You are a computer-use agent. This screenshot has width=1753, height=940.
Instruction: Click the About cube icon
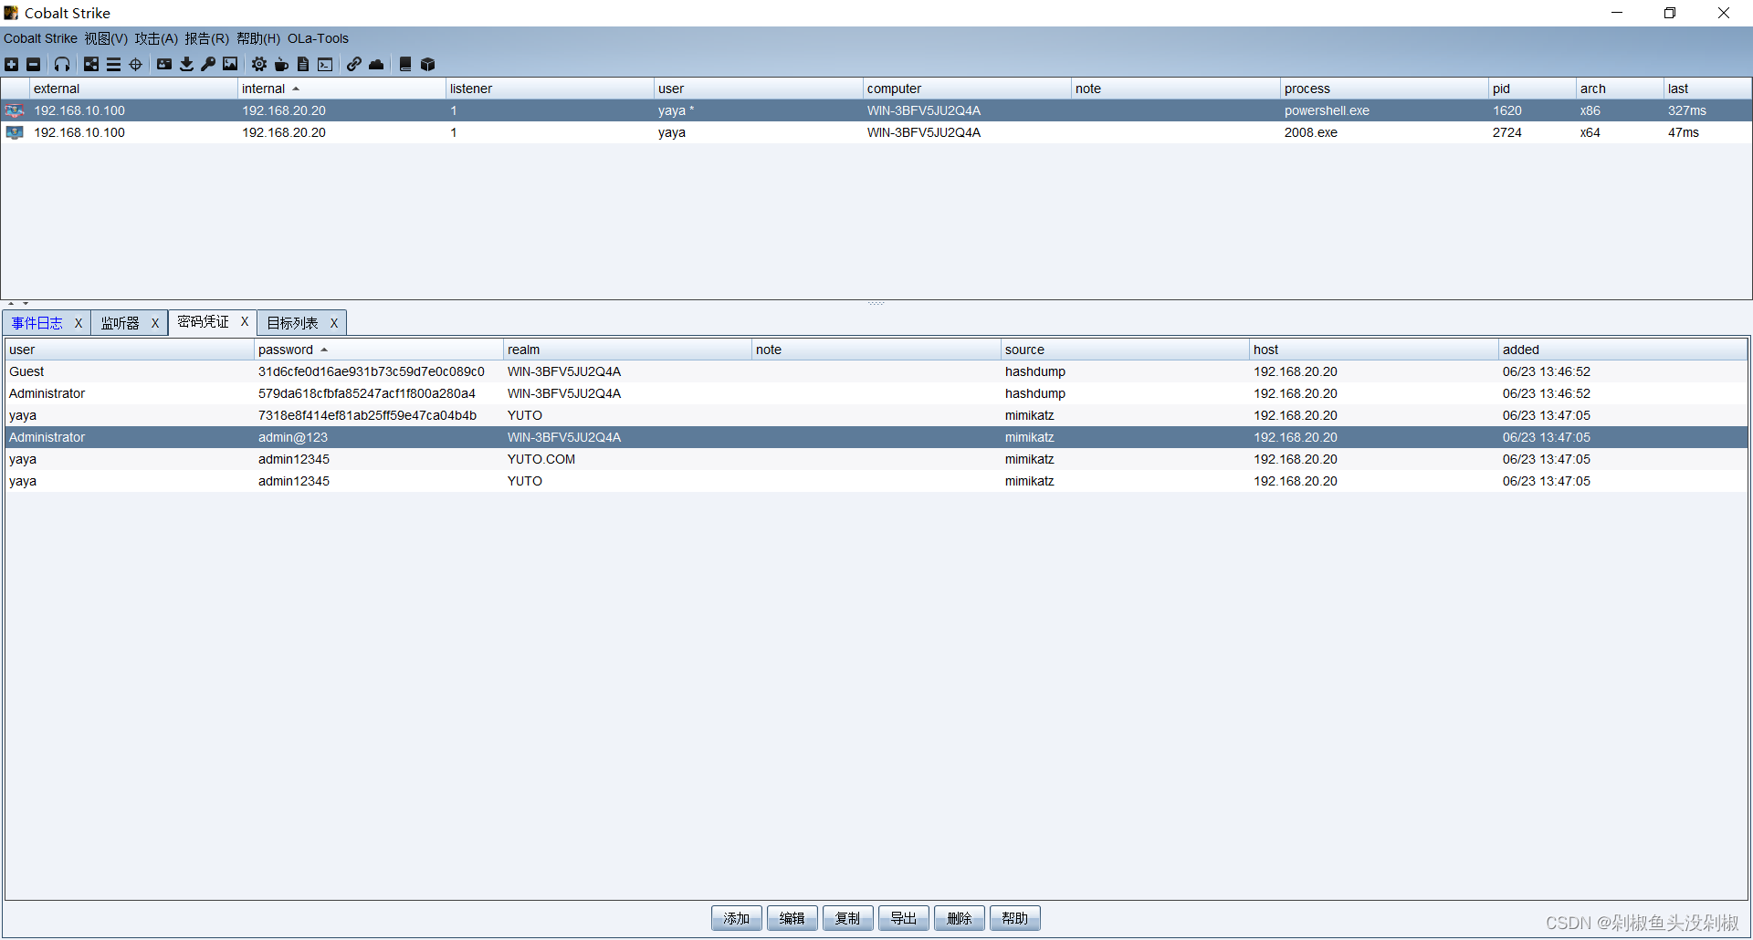tap(427, 64)
